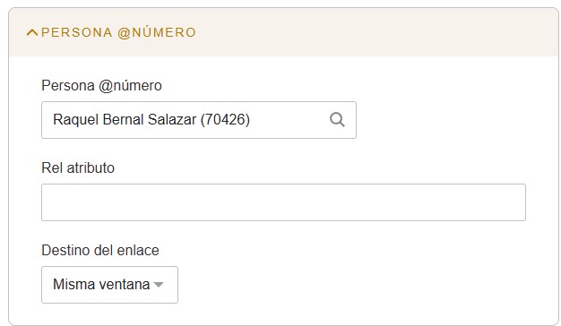The width and height of the screenshot is (561, 326).
Task: Click the number 70426 in the person field
Action: click(x=225, y=119)
